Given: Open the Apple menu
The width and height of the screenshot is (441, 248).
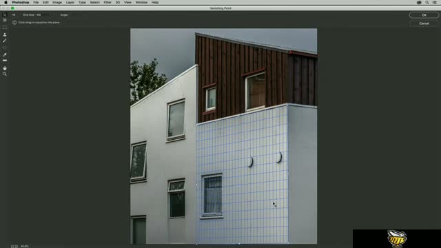Looking at the screenshot, I should pyautogui.click(x=6, y=2).
